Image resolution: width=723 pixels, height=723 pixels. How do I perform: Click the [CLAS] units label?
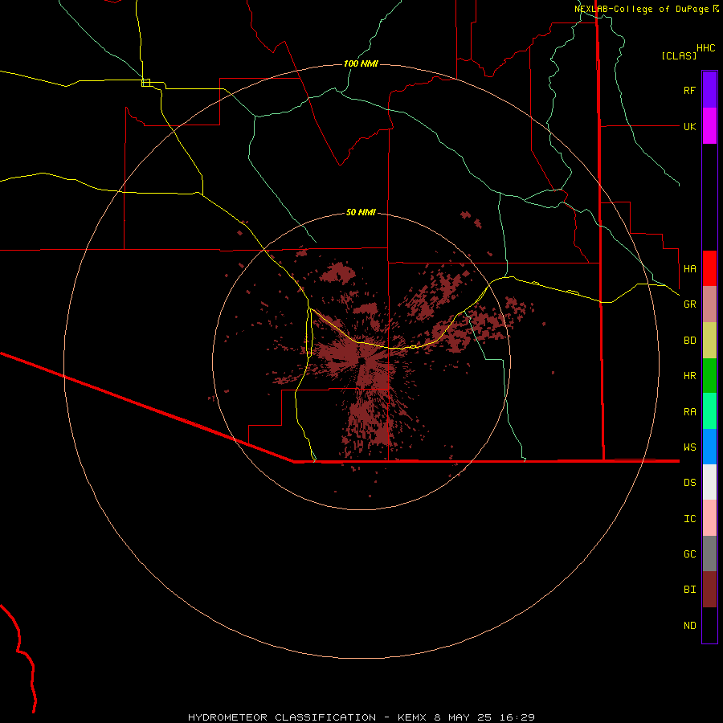679,55
